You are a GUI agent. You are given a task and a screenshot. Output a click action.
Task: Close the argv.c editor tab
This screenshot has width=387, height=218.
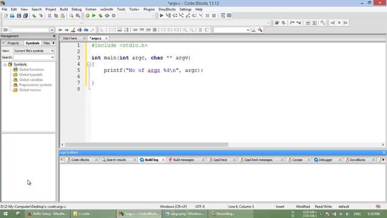click(106, 38)
